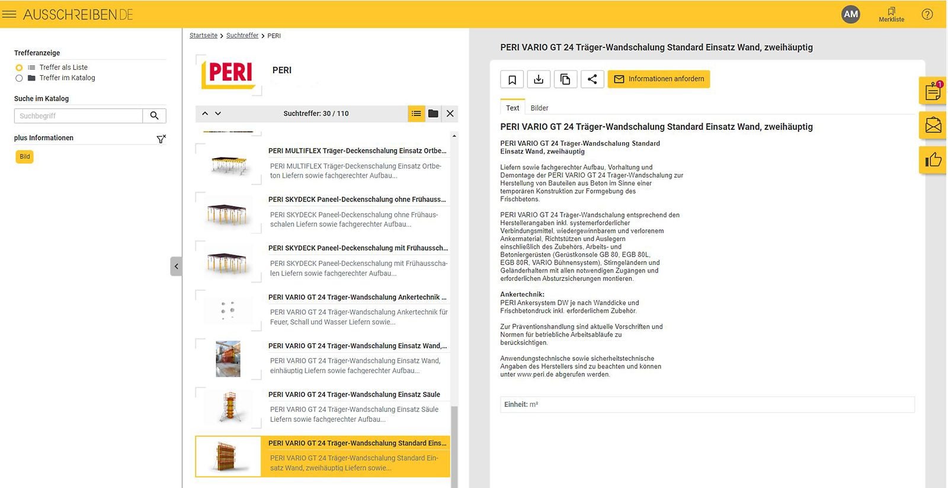948x488 pixels.
Task: Click the search magnifier icon
Action: pos(154,116)
